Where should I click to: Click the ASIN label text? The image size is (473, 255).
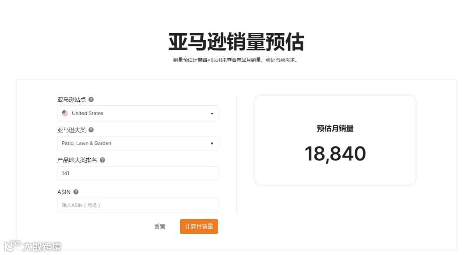[x=64, y=192]
